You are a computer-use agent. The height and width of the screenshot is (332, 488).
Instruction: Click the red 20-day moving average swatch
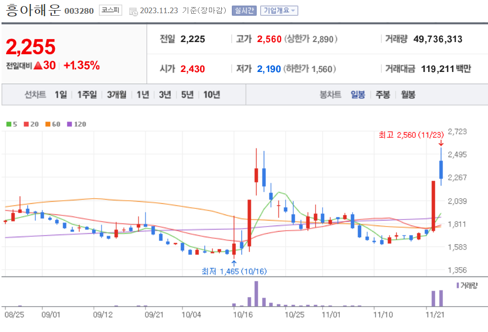click(x=26, y=124)
